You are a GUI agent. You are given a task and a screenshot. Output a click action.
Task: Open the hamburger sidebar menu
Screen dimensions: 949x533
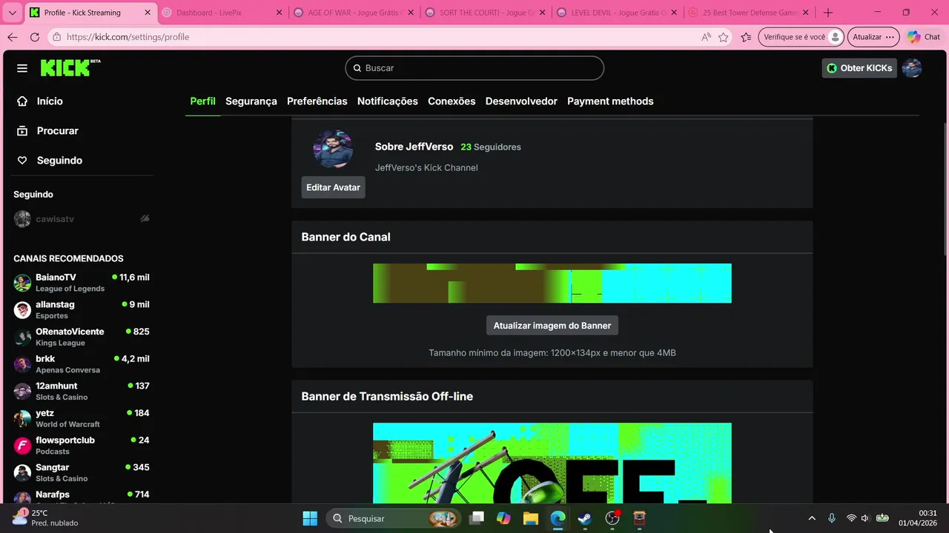tap(22, 68)
